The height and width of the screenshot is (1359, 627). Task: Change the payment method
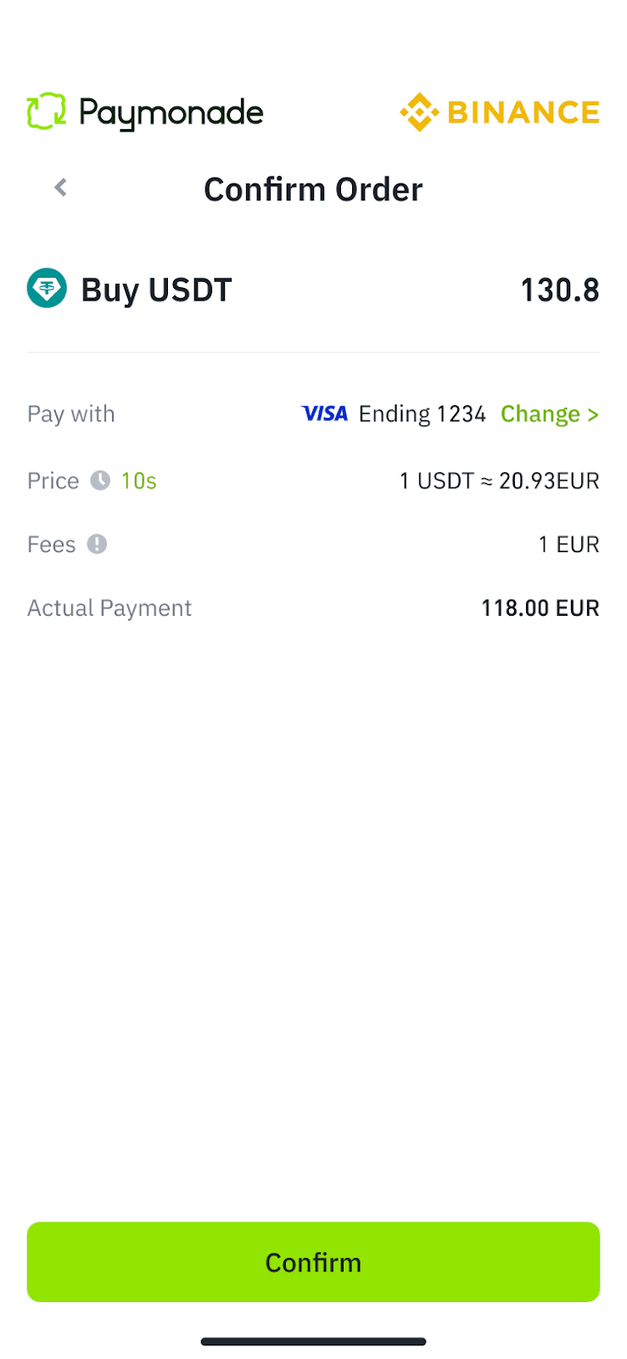point(549,414)
